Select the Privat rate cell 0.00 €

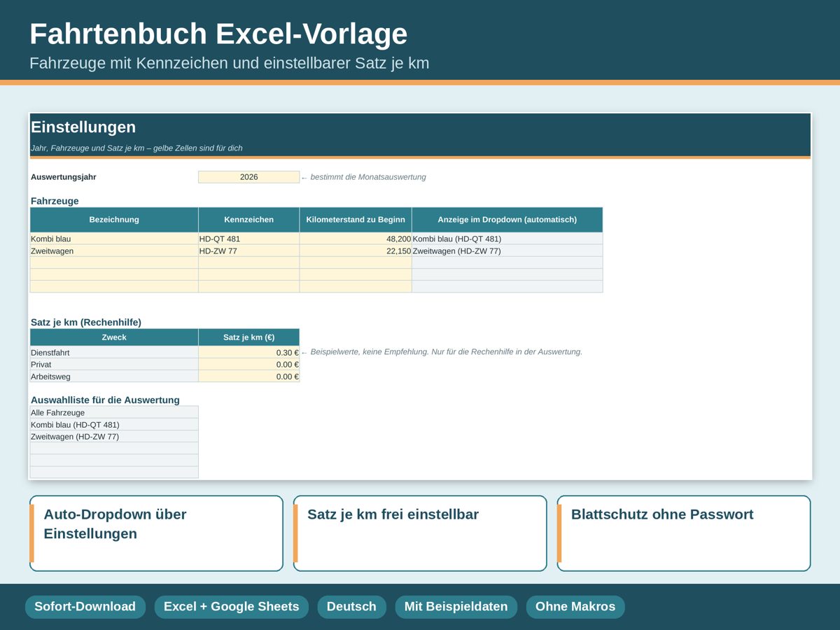click(248, 365)
